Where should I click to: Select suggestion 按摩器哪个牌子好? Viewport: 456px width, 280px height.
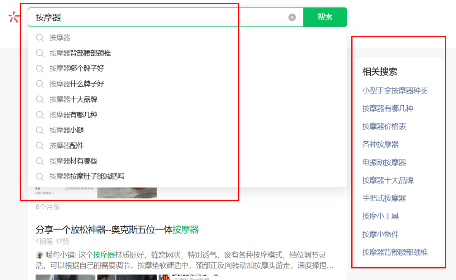(76, 69)
